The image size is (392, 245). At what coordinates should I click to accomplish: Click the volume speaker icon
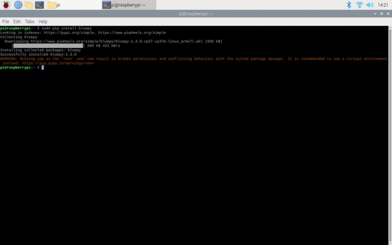(370, 5)
